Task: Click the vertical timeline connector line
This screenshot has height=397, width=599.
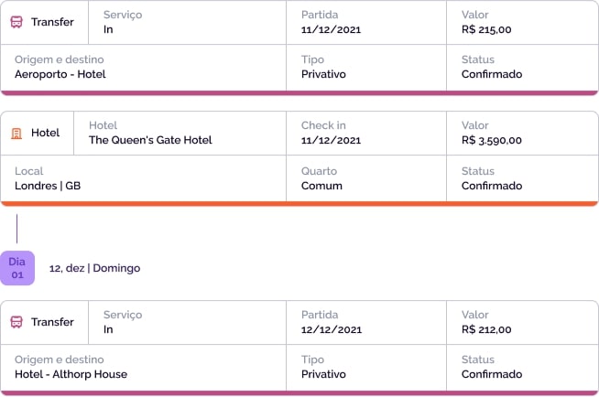Action: click(x=16, y=229)
